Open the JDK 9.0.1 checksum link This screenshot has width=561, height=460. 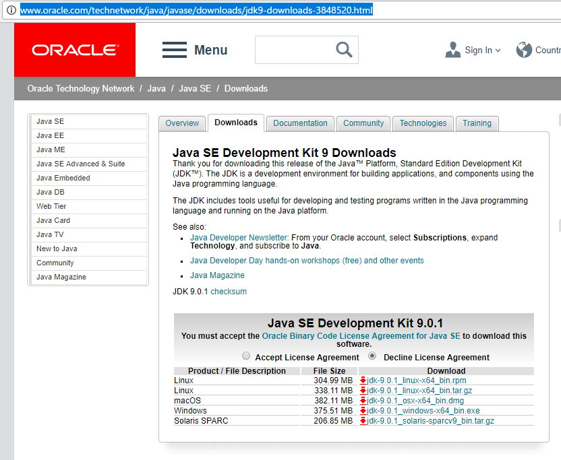[229, 292]
